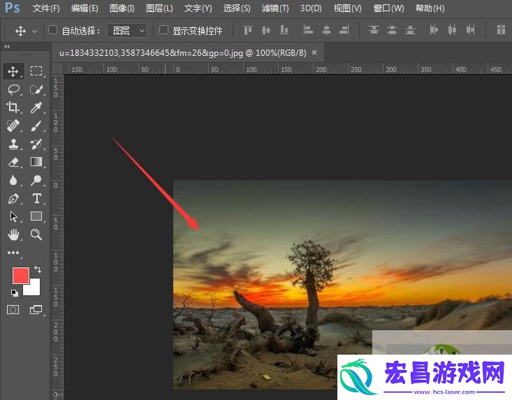Select the Crop tool
This screenshot has width=512, height=400.
[13, 108]
